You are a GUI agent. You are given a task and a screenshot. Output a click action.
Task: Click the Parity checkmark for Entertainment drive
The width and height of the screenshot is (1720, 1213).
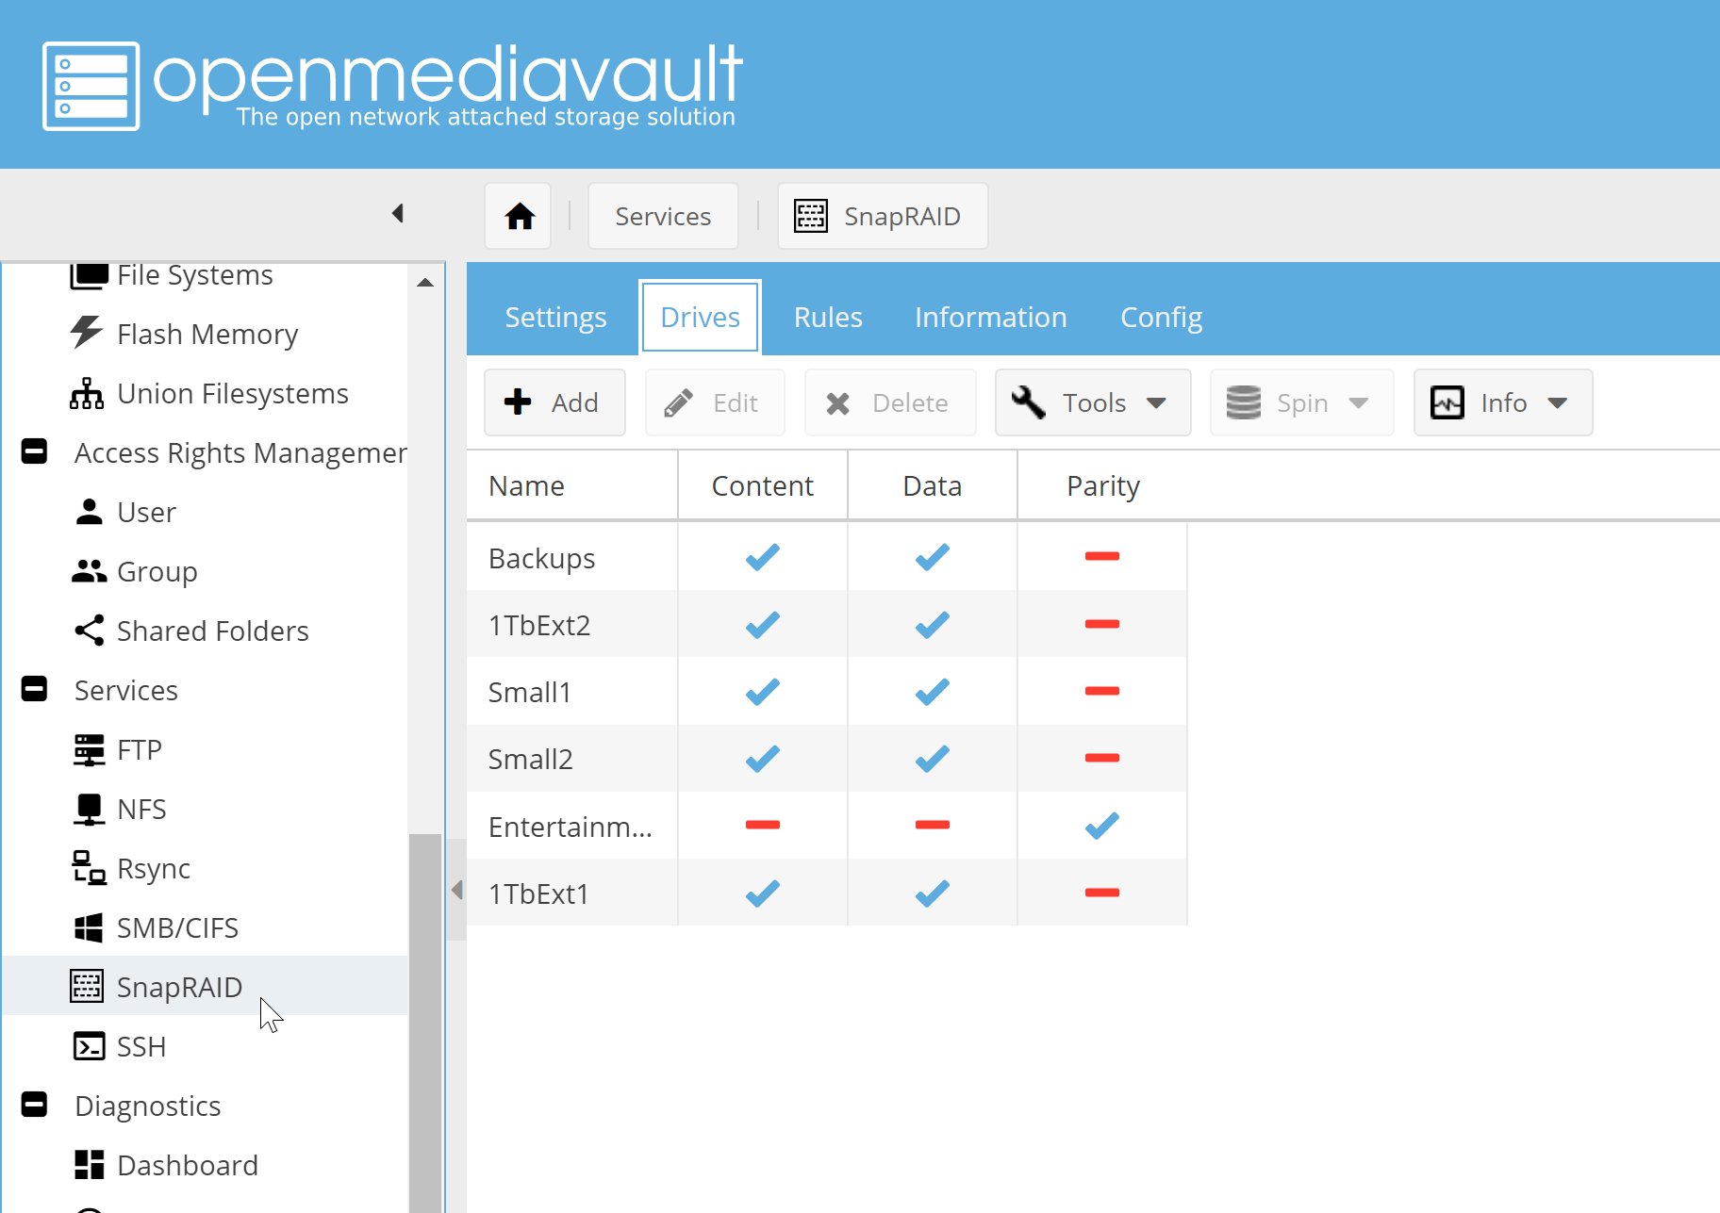[x=1101, y=827]
